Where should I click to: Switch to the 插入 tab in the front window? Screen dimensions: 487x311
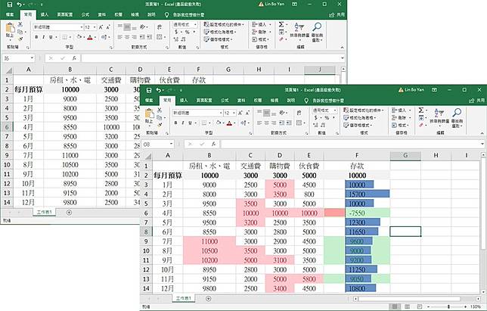click(185, 100)
